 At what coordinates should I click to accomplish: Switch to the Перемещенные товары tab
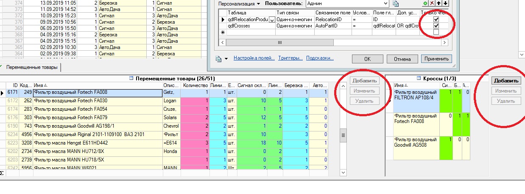point(33,67)
